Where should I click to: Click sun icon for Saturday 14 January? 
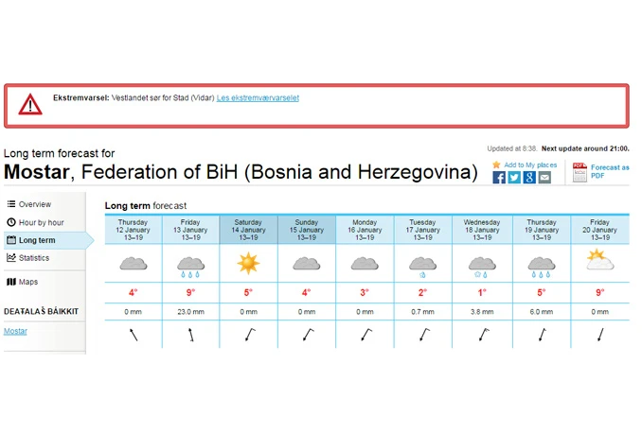[x=248, y=263]
